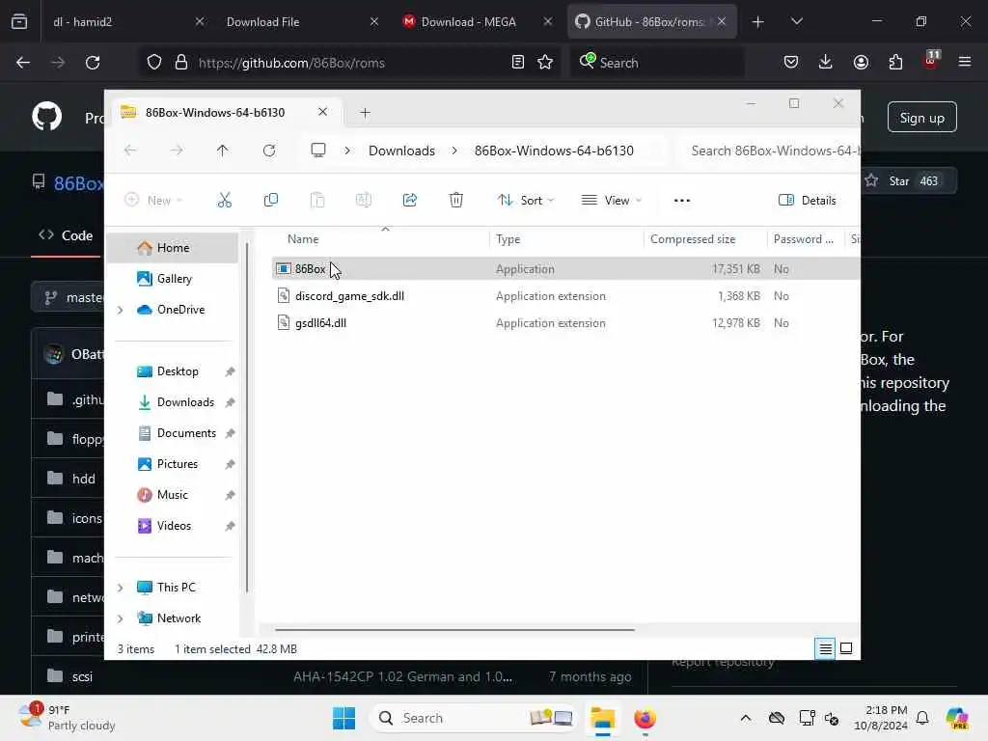Open Firefox application hamburger menu
988x741 pixels.
[965, 62]
